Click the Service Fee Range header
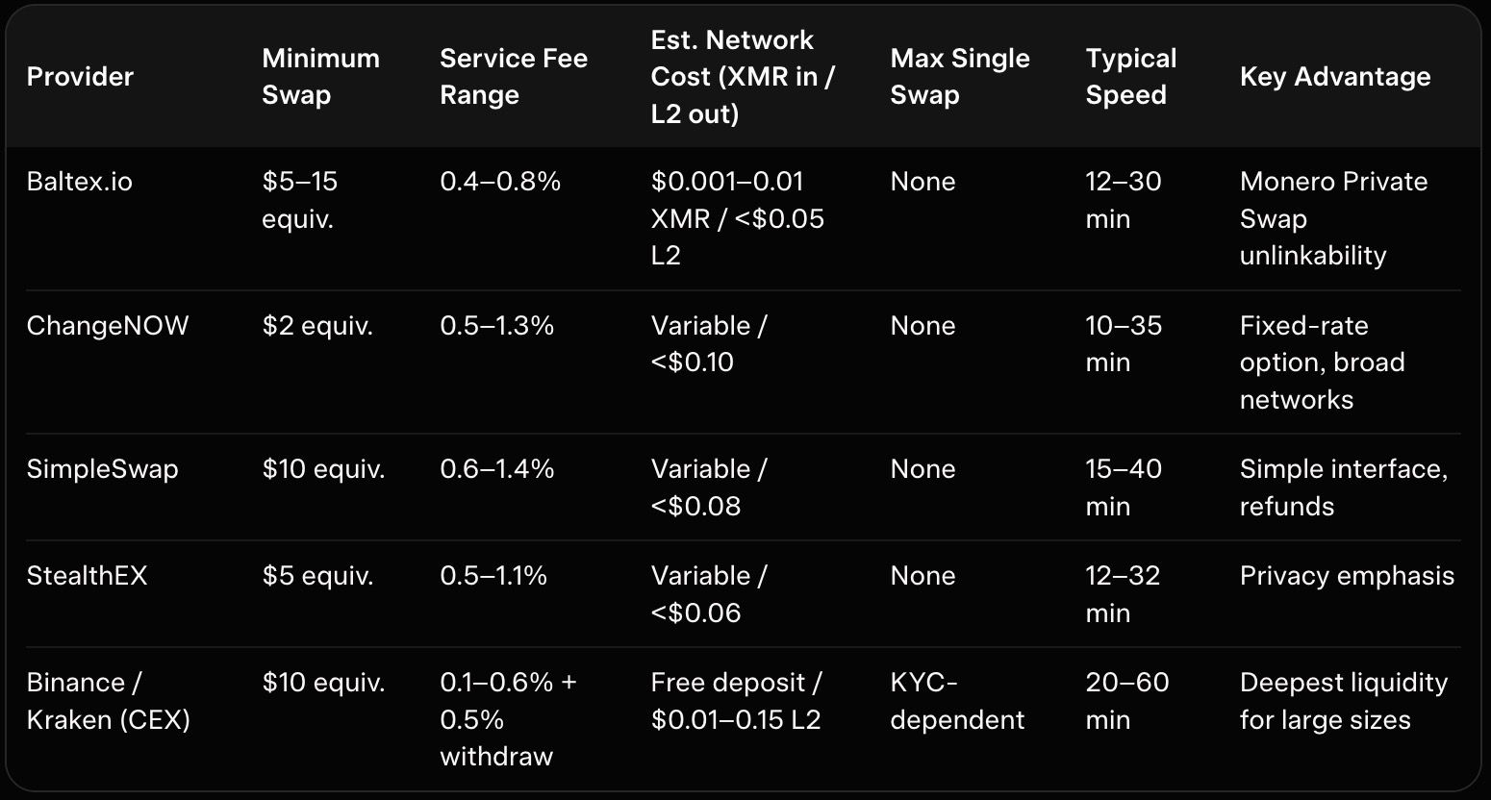The image size is (1491, 800). tap(514, 77)
